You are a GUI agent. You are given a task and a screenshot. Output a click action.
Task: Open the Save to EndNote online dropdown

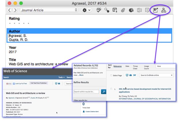(x=156, y=75)
